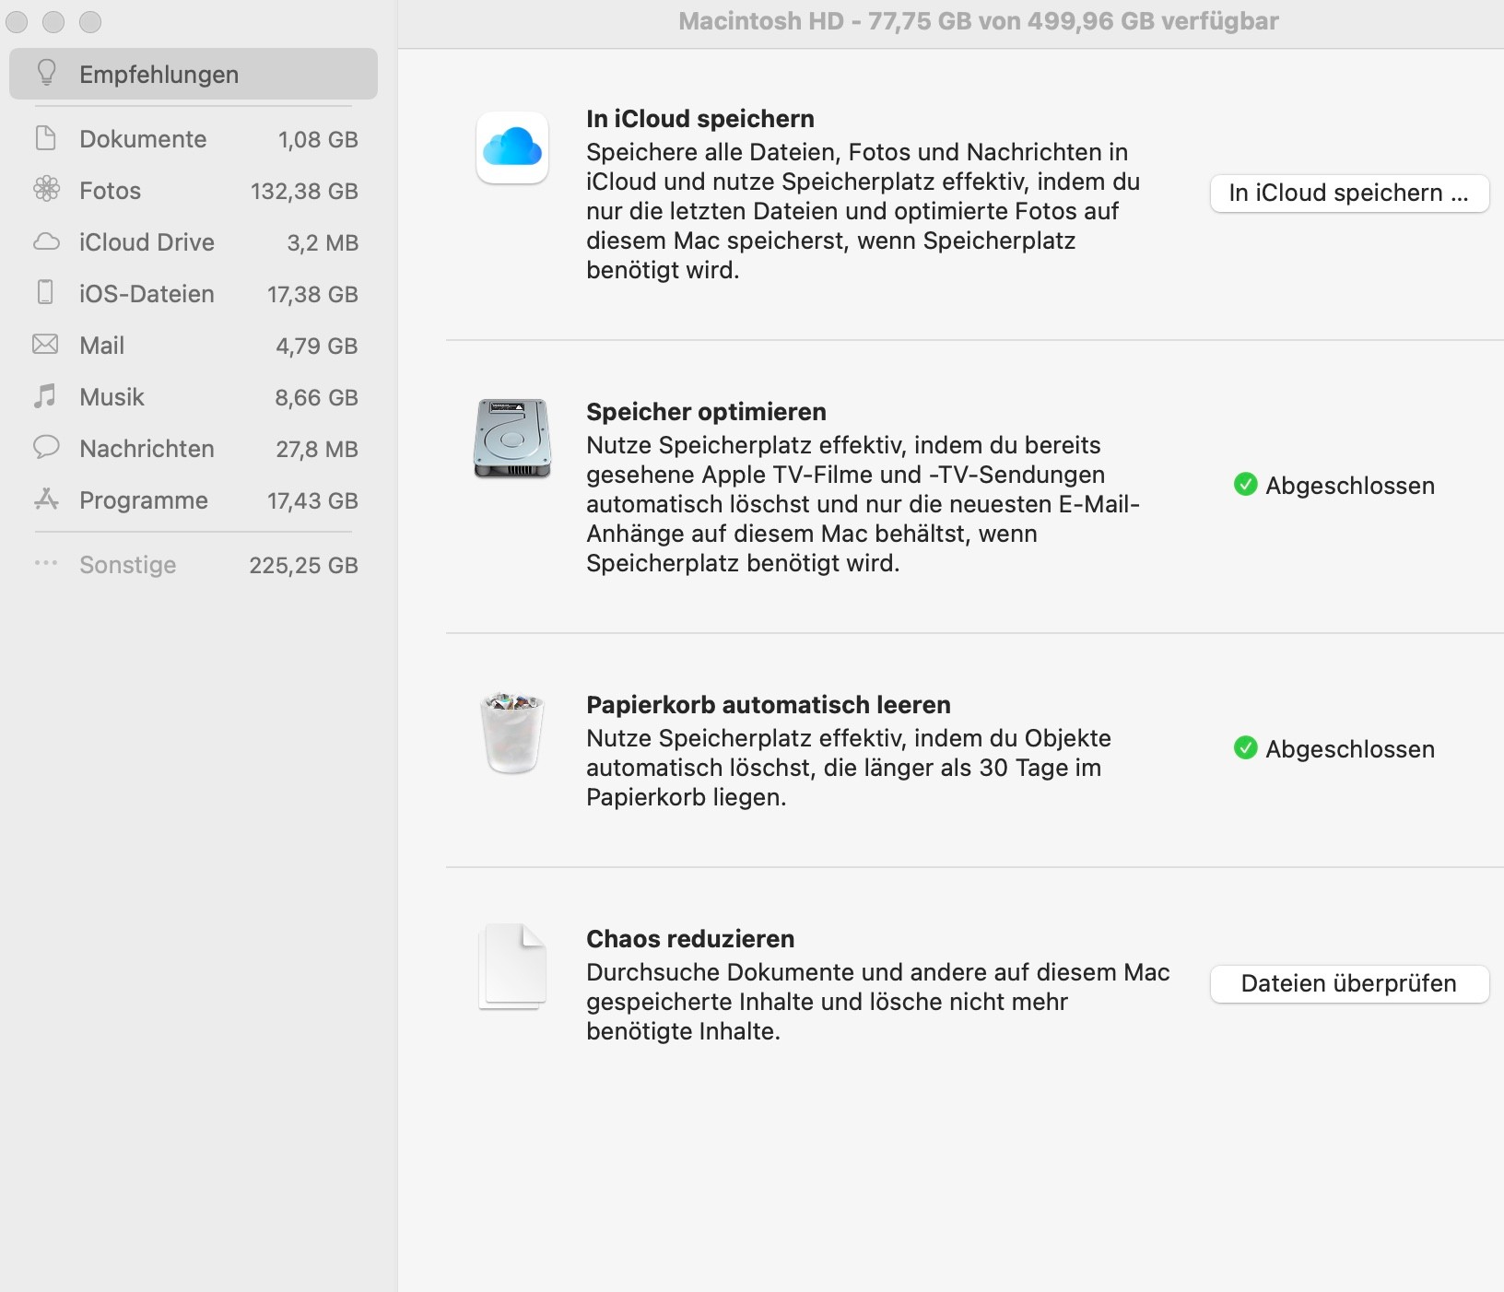Image resolution: width=1504 pixels, height=1292 pixels.
Task: Click the Musik note icon in sidebar
Action: pyautogui.click(x=45, y=396)
